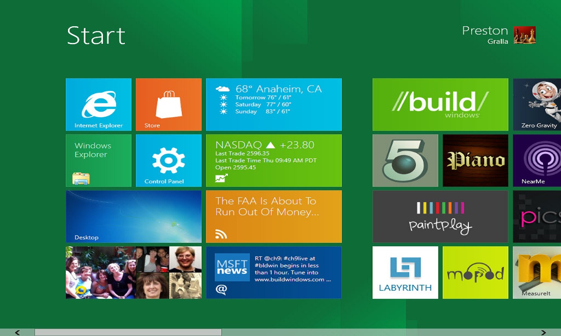This screenshot has width=561, height=336.
Task: Click Preston Gralla user avatar
Action: pos(525,35)
